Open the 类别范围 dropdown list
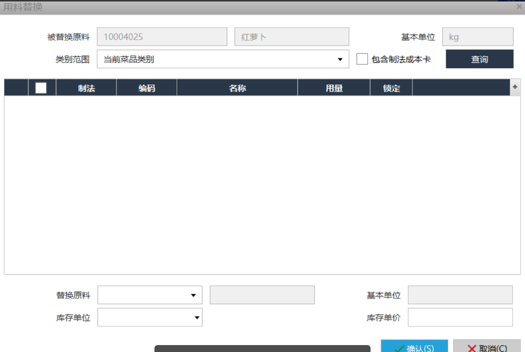This screenshot has height=352, width=525. click(340, 59)
